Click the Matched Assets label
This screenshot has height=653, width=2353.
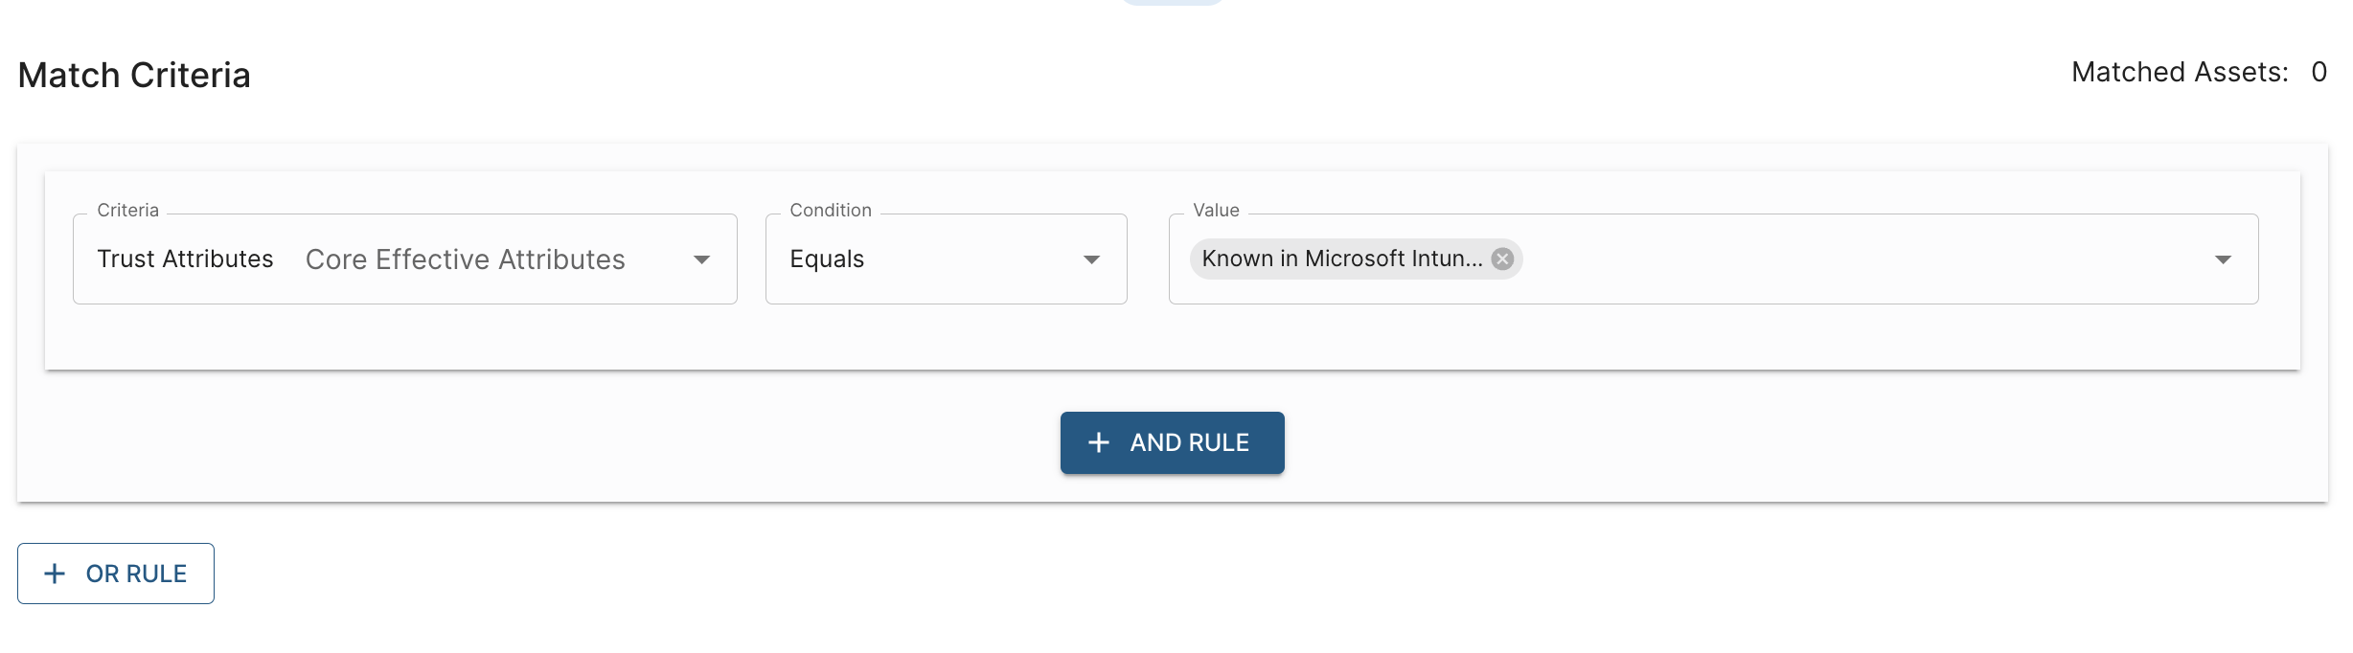pyautogui.click(x=2180, y=72)
